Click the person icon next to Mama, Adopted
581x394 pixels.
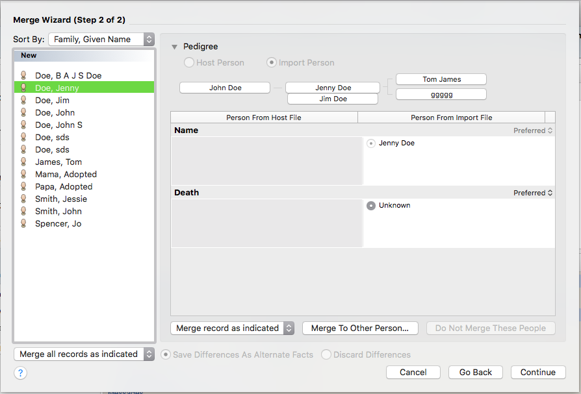[x=23, y=174]
